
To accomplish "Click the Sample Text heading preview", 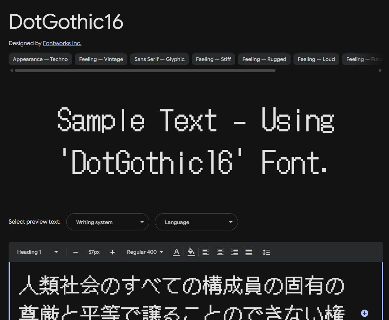I will coord(196,140).
